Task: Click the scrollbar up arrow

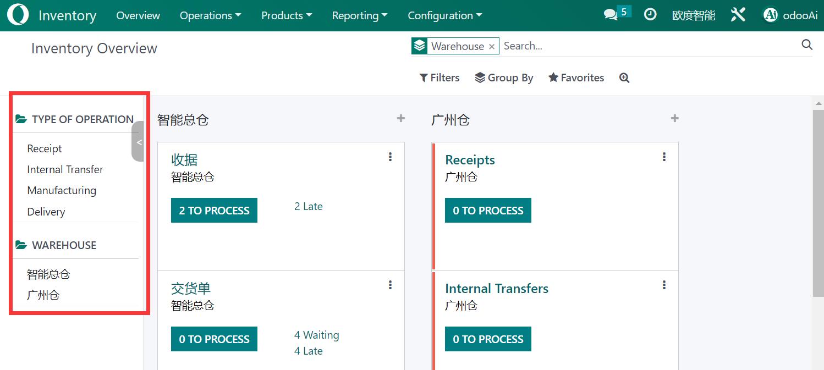Action: 818,103
